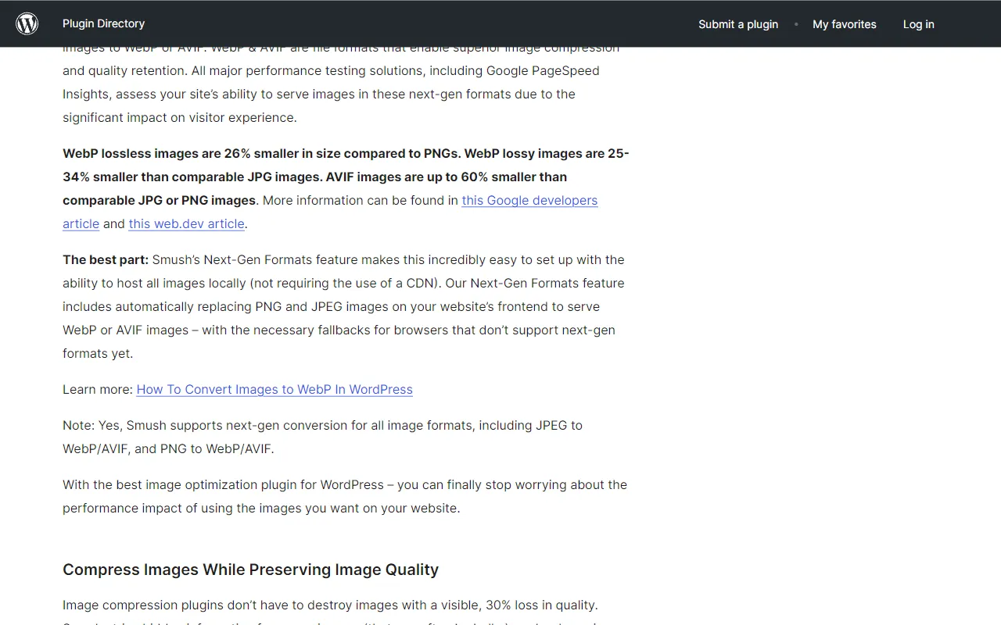This screenshot has width=1001, height=625.
Task: Click the WordPress logo icon
Action: pos(27,23)
